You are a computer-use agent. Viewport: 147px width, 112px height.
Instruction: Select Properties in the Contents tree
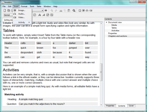click(112, 33)
